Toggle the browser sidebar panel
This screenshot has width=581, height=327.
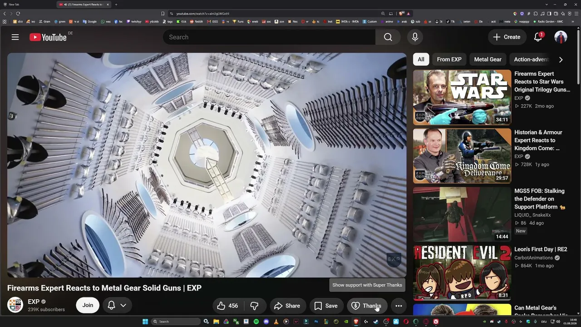549,14
